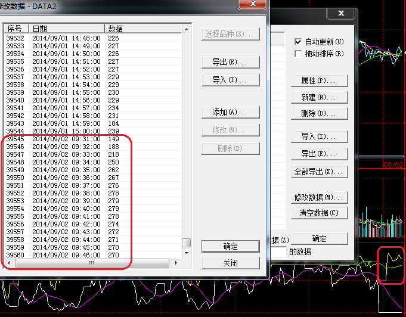Click 确定 in the 修改数据 dialog
Screen dimensions: 406x317
[x=231, y=246]
